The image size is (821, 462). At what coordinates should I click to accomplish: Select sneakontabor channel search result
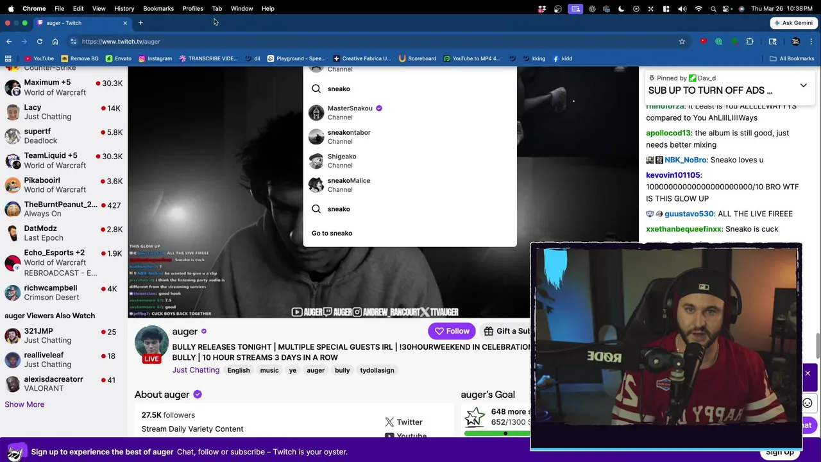[409, 137]
